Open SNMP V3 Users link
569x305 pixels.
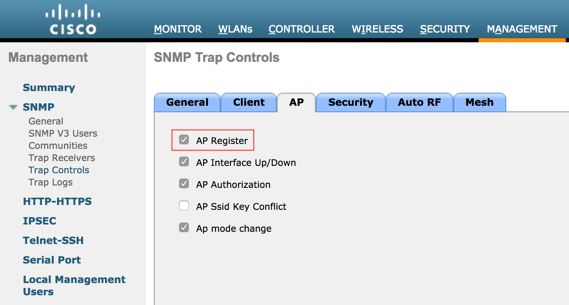[x=63, y=133]
